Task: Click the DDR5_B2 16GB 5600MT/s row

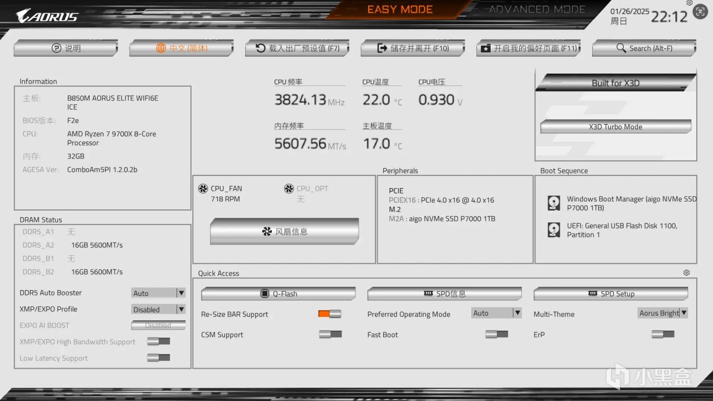Action: 73,272
